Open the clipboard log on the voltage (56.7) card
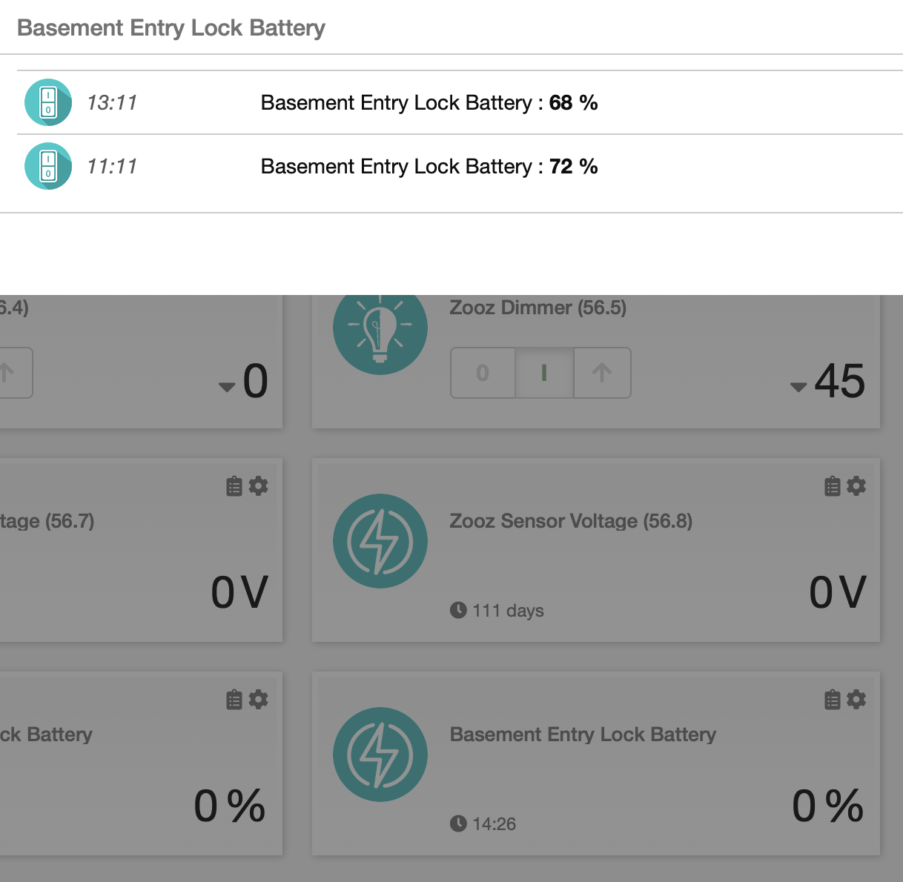 point(234,486)
